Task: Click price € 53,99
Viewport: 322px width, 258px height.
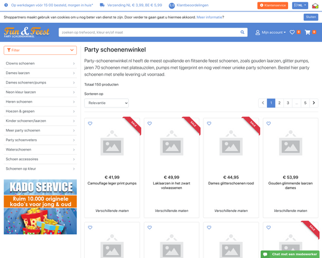Action: (290, 177)
